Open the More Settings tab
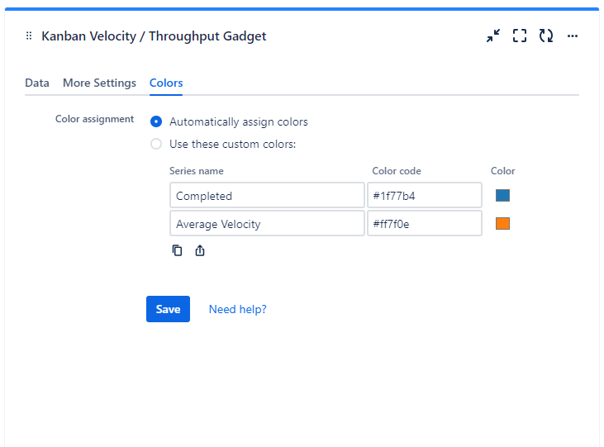 point(99,83)
